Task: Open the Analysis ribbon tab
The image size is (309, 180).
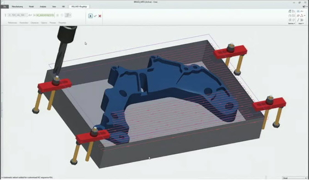Action: pos(43,7)
